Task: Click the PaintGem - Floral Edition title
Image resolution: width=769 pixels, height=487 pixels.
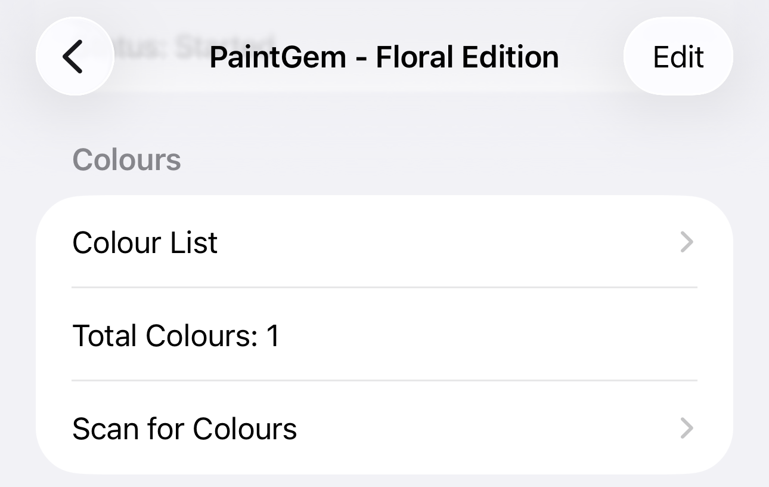Action: pos(384,57)
